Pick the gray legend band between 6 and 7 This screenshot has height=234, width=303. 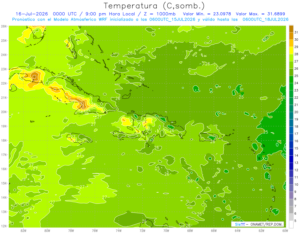point(291,210)
